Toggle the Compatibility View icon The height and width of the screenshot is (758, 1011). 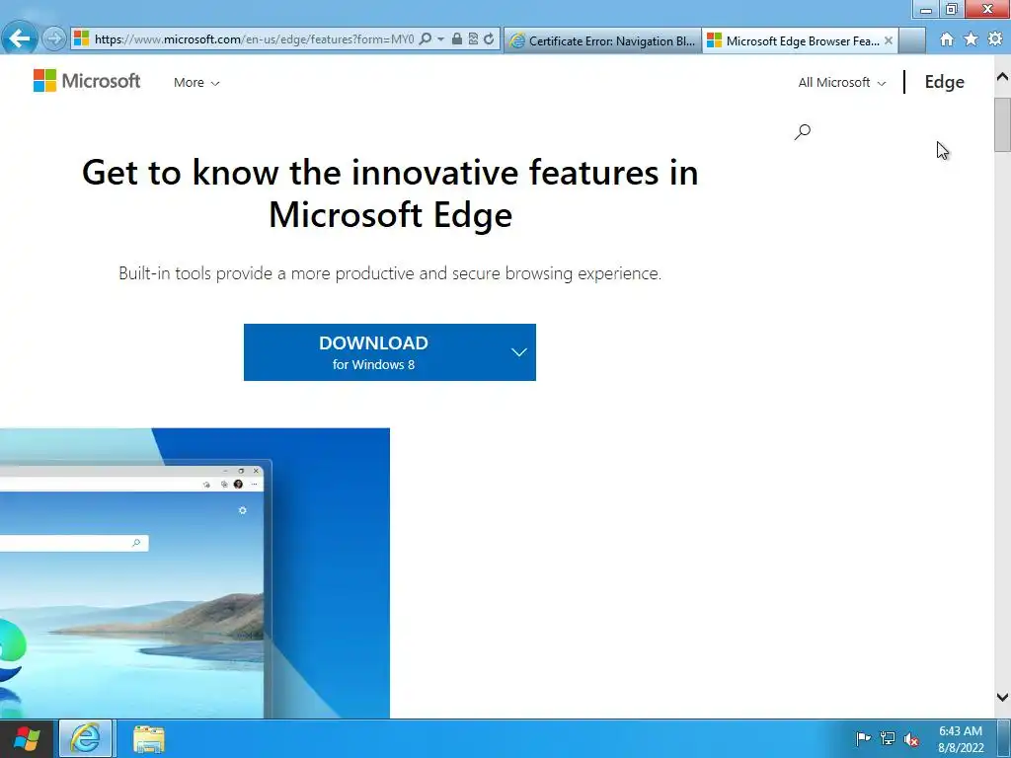[x=473, y=39]
